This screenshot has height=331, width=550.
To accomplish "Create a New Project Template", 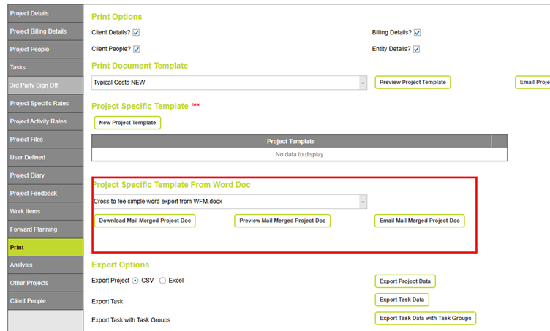I will (x=127, y=123).
